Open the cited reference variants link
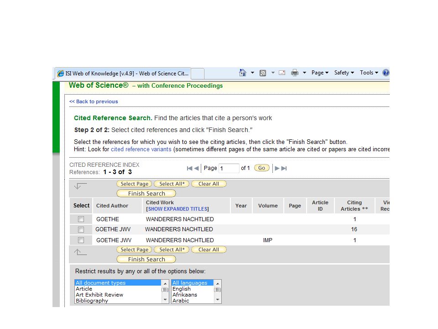 141,149
